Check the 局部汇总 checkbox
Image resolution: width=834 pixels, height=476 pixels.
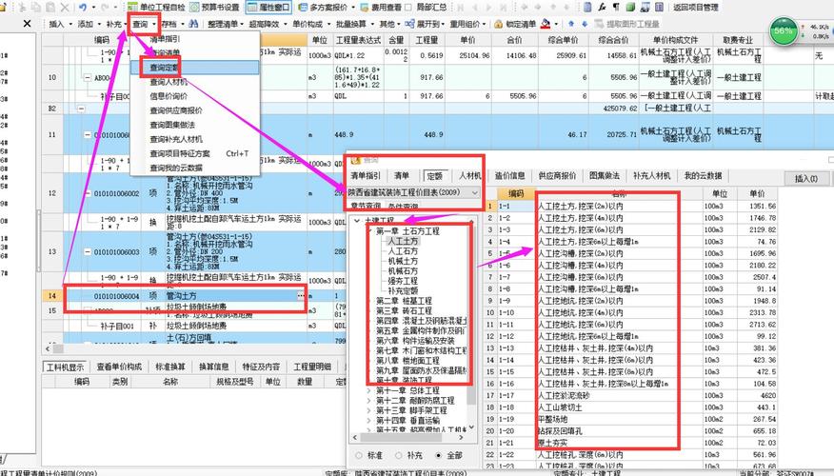tap(408, 7)
